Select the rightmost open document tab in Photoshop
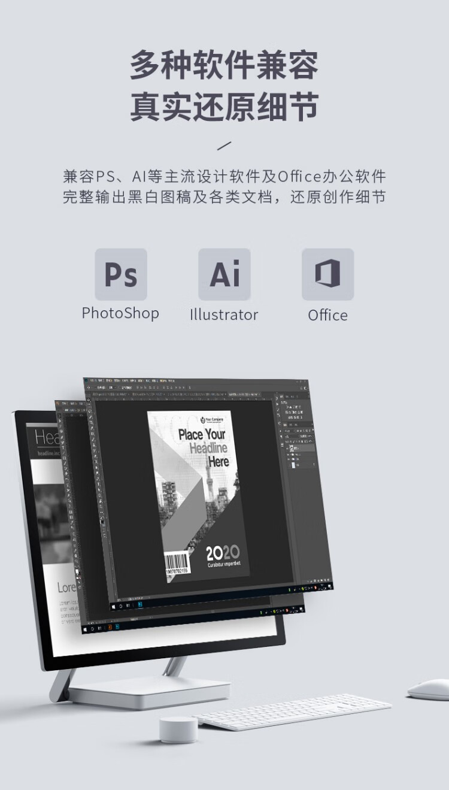Screen dimensions: 449x790 (244, 394)
